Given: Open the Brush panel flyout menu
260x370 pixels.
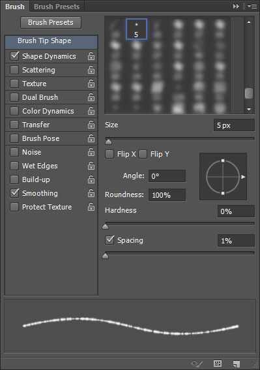Looking at the screenshot, I should pos(252,7).
